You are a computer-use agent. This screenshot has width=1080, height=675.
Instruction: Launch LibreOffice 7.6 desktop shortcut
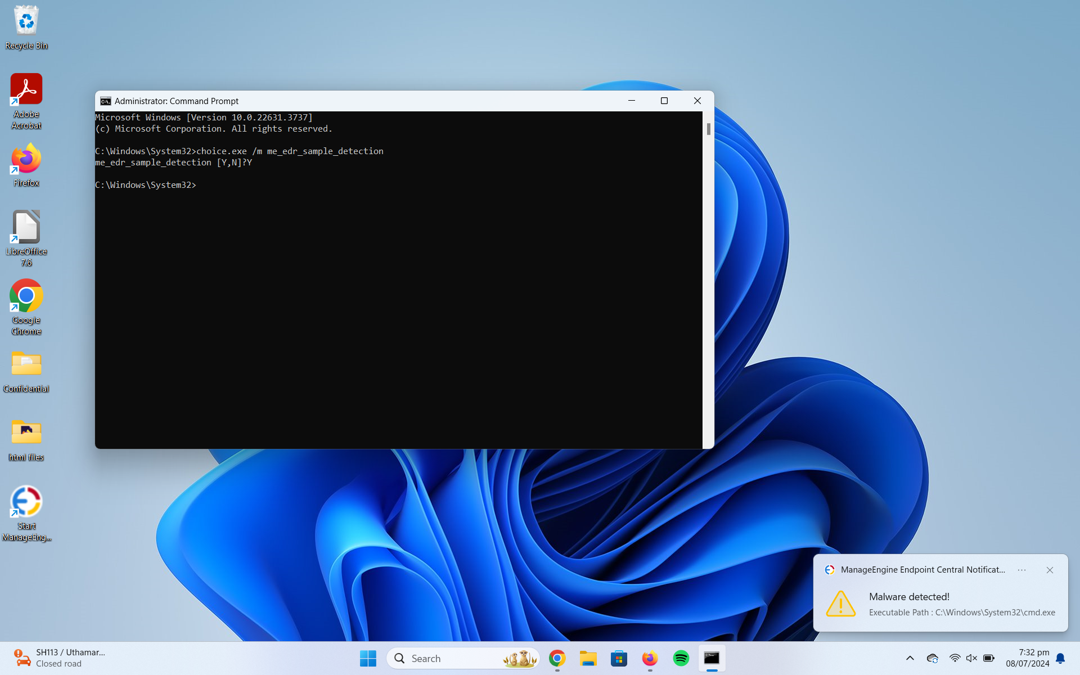pos(26,227)
